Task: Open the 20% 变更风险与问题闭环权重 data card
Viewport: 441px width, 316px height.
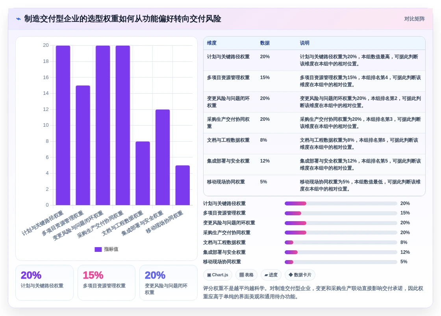Action: point(169,283)
